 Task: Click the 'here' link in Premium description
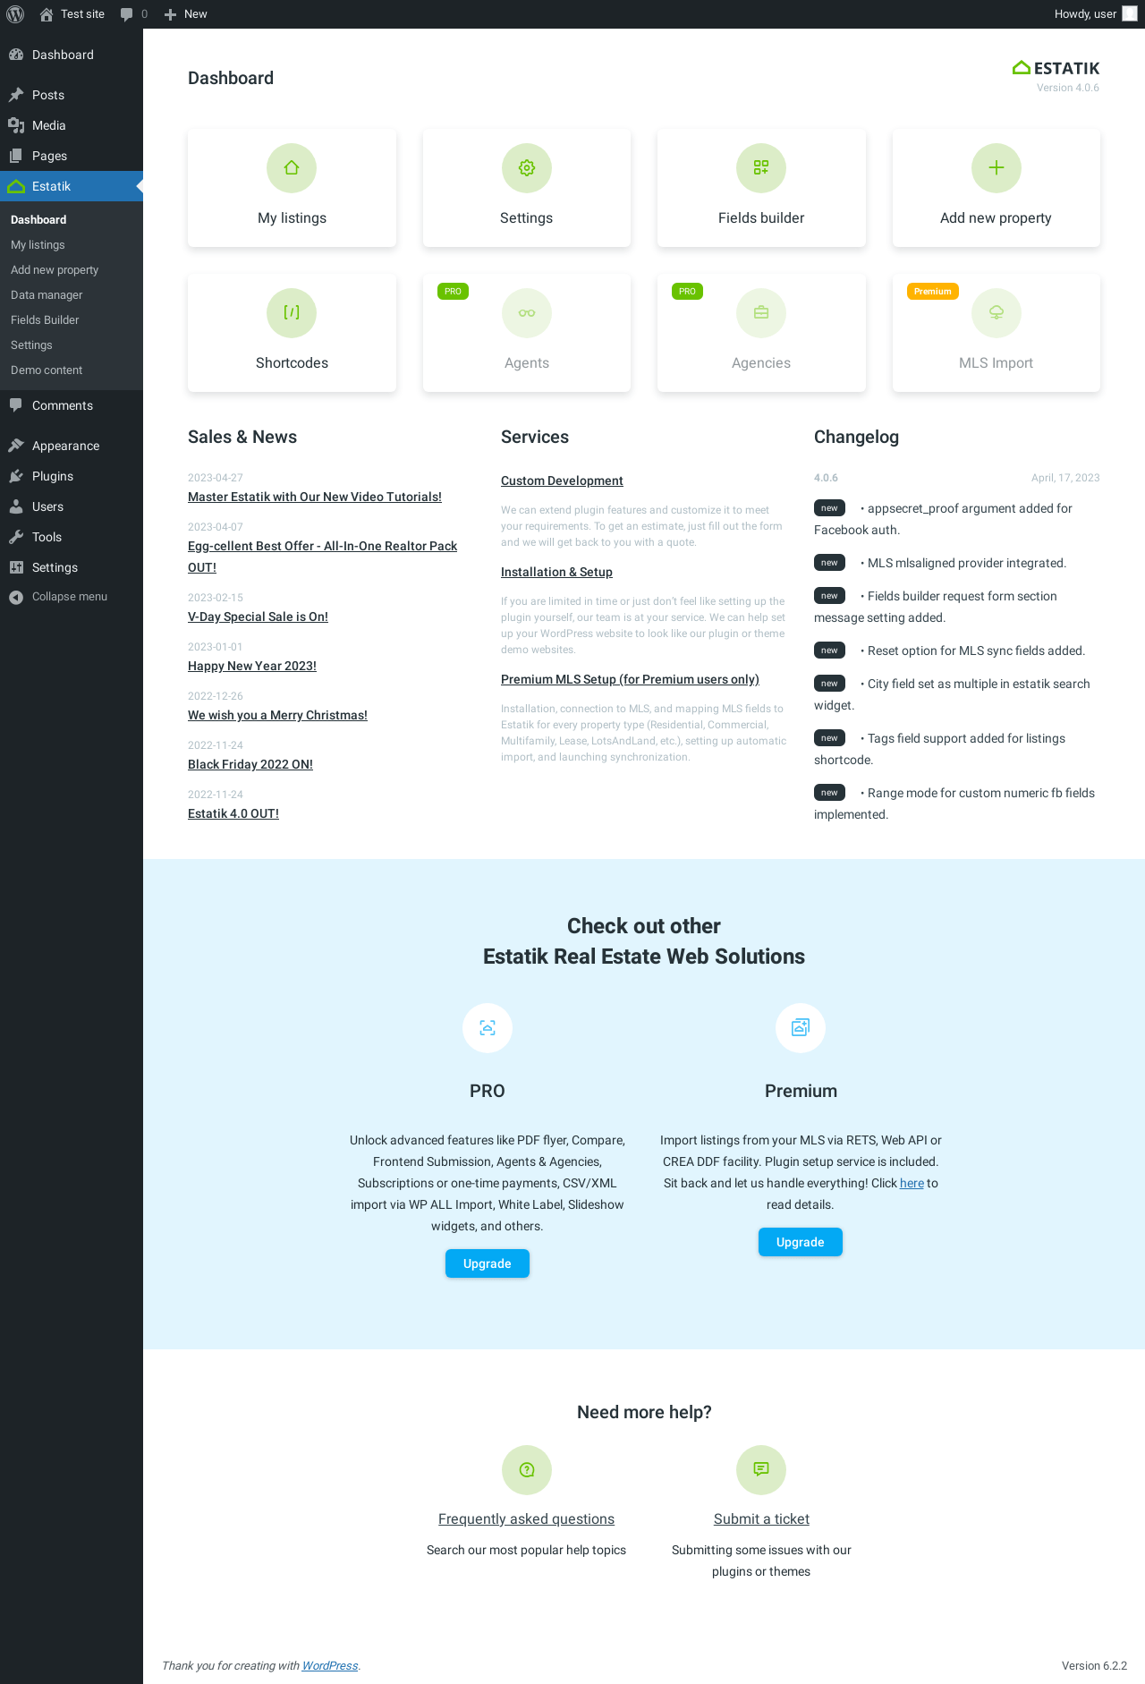click(x=912, y=1183)
